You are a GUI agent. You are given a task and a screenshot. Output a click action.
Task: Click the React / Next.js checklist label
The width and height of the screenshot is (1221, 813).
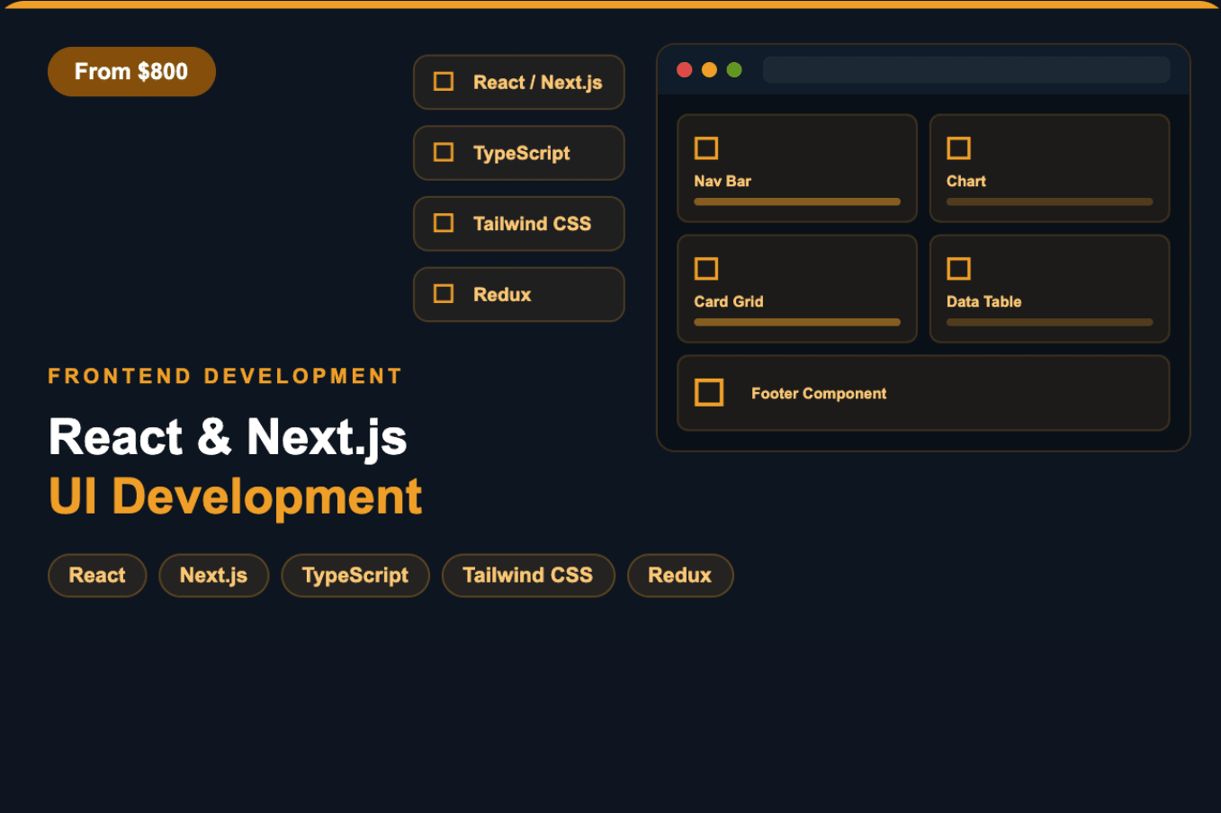click(538, 82)
